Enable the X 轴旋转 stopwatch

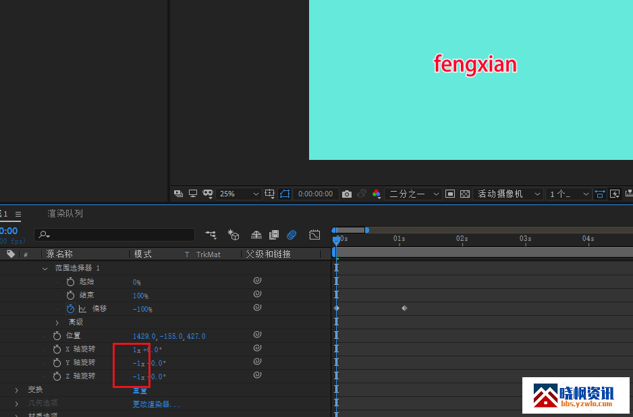(x=57, y=349)
